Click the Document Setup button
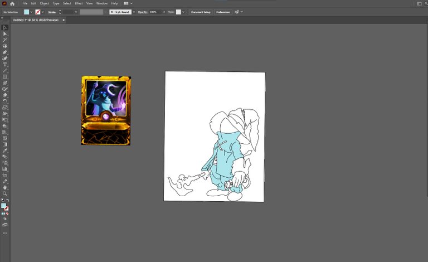 coord(201,12)
